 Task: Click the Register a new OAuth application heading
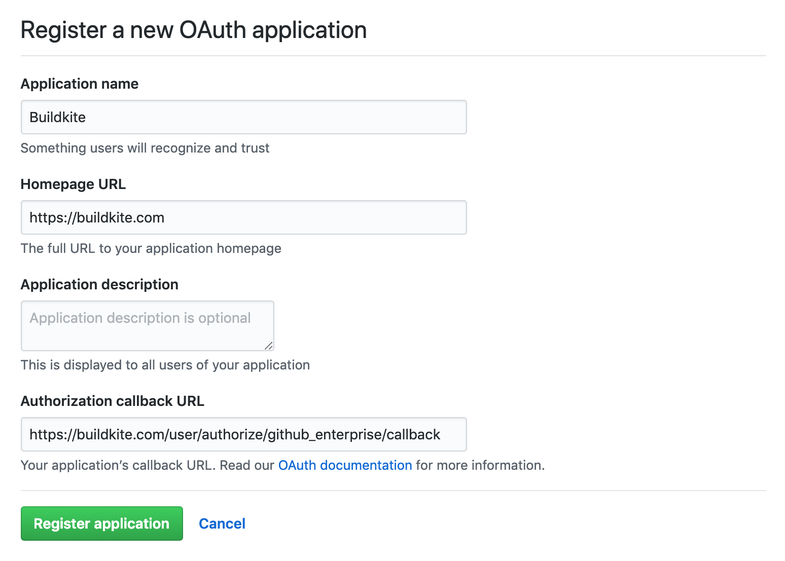pyautogui.click(x=193, y=30)
